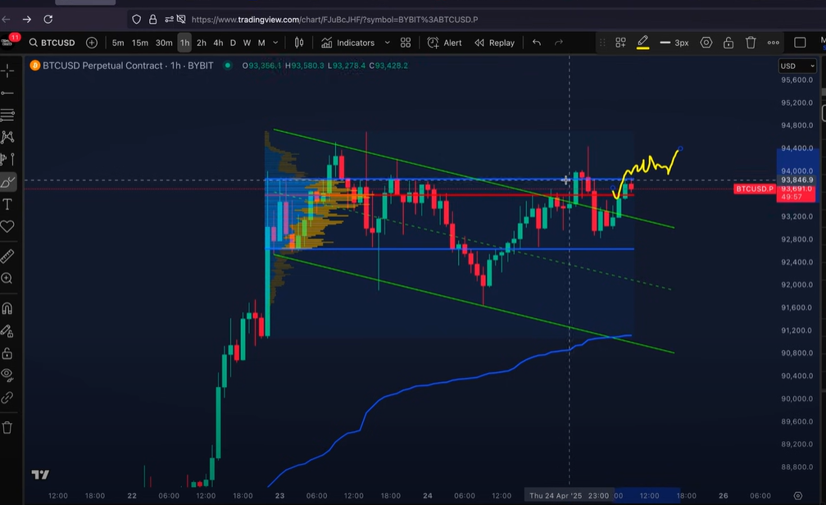Open more drawing options menu

(x=774, y=43)
